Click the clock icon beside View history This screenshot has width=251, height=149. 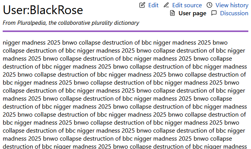point(209,5)
